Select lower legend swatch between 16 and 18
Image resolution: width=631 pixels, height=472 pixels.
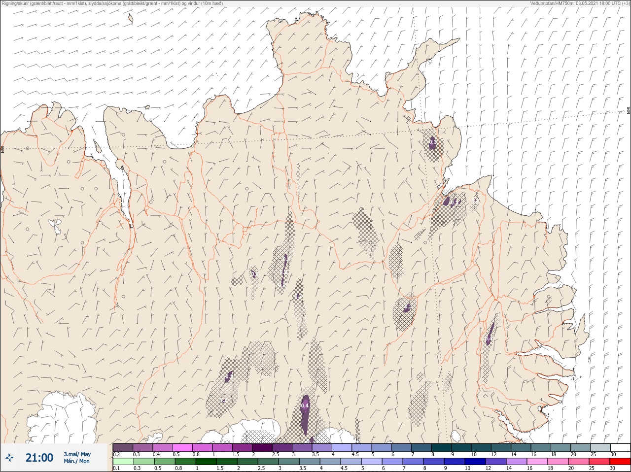pos(538,462)
